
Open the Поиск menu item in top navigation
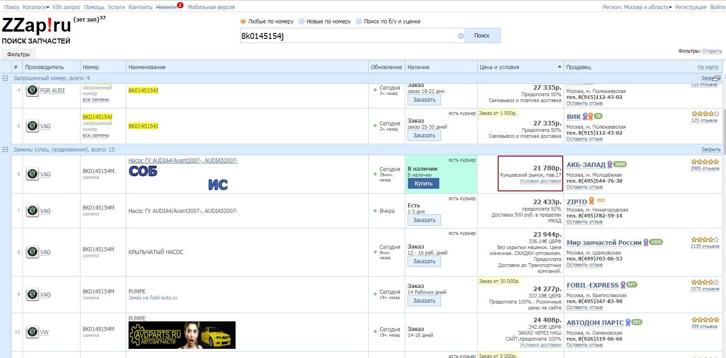[x=12, y=7]
